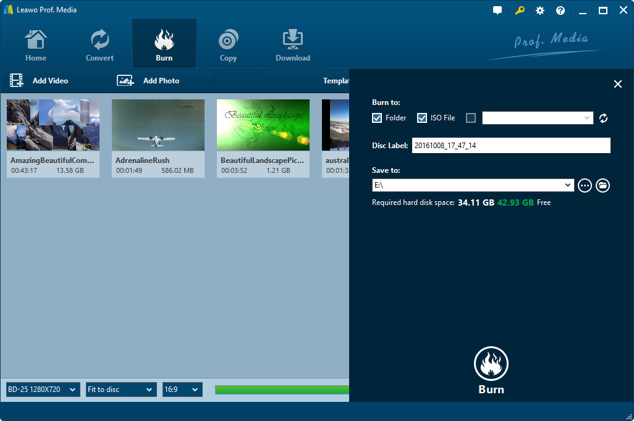The width and height of the screenshot is (634, 421).
Task: Open the output folder icon
Action: [602, 185]
